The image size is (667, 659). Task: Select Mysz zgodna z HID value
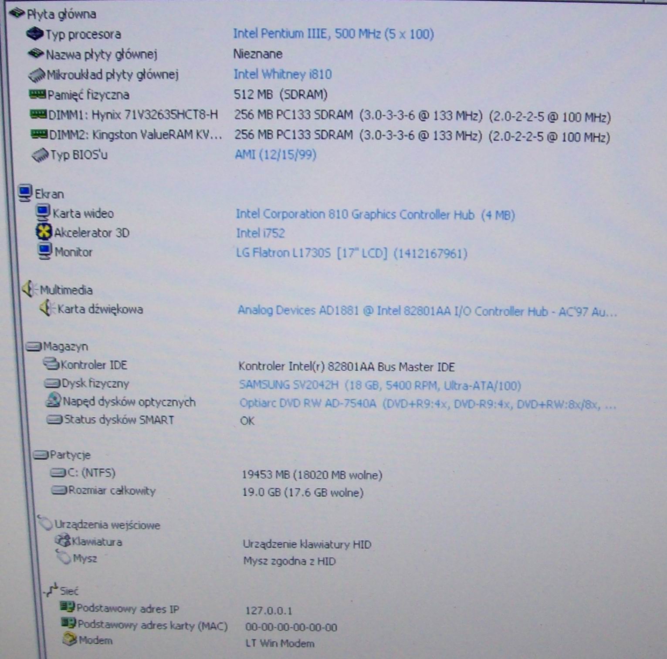tap(289, 561)
